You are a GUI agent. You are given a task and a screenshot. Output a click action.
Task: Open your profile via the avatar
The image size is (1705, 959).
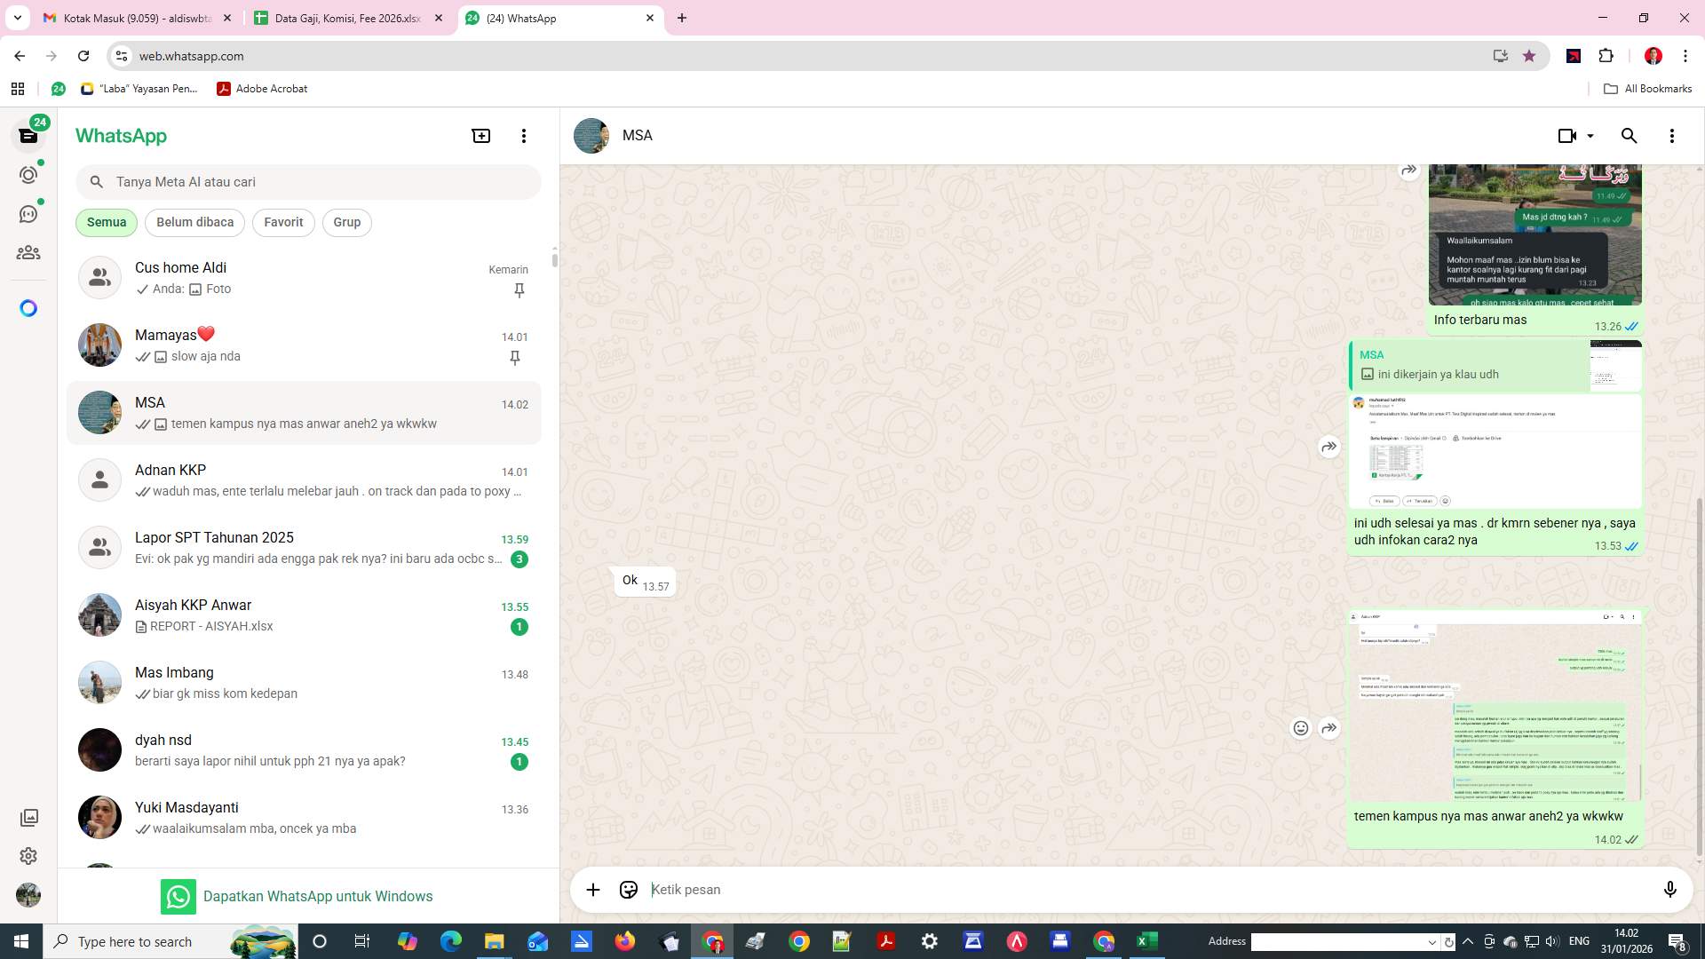28,894
